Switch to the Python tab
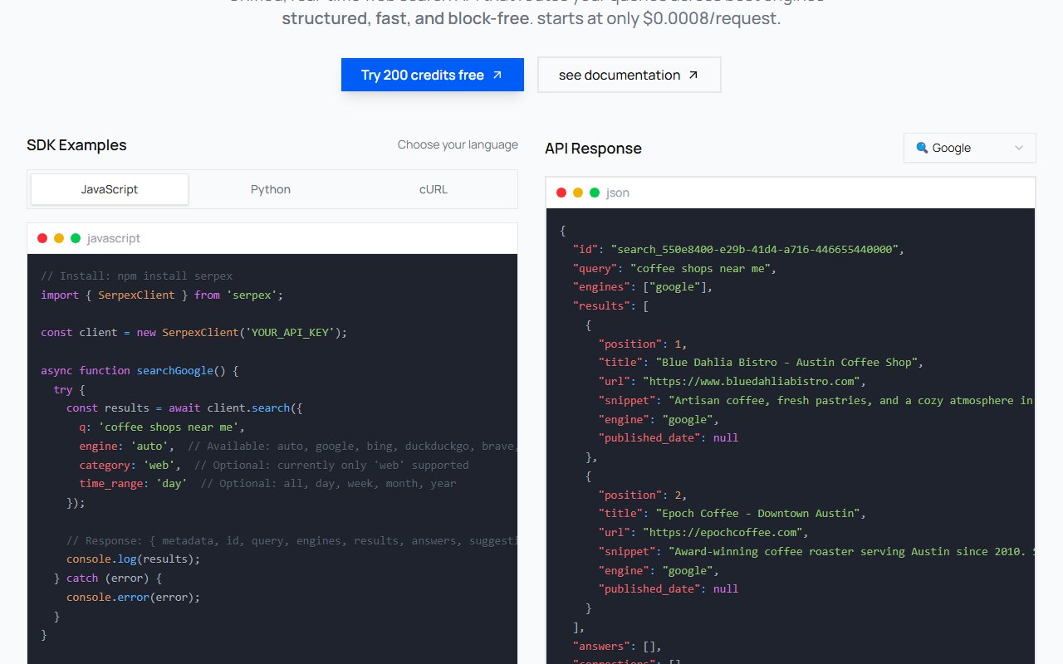1063x664 pixels. pos(271,189)
